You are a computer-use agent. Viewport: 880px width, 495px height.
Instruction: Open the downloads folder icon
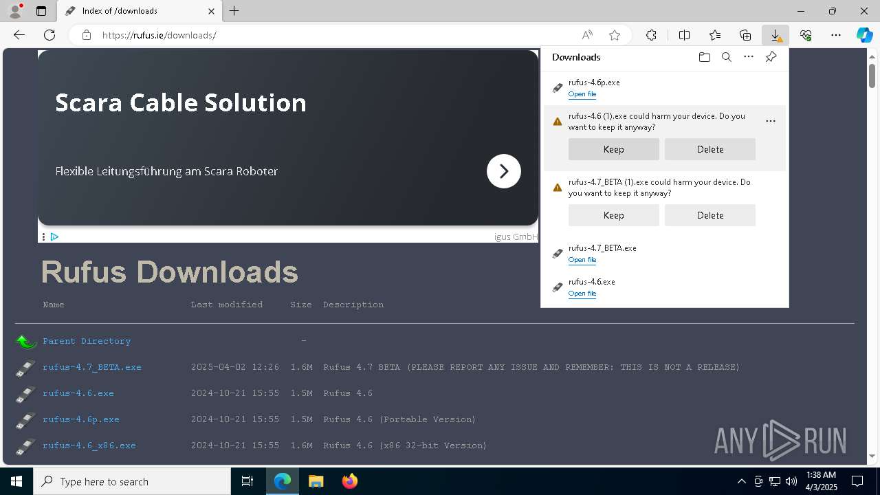(x=704, y=57)
